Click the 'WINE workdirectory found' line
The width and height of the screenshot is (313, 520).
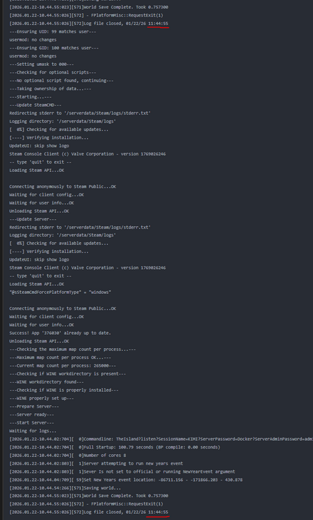click(46, 382)
